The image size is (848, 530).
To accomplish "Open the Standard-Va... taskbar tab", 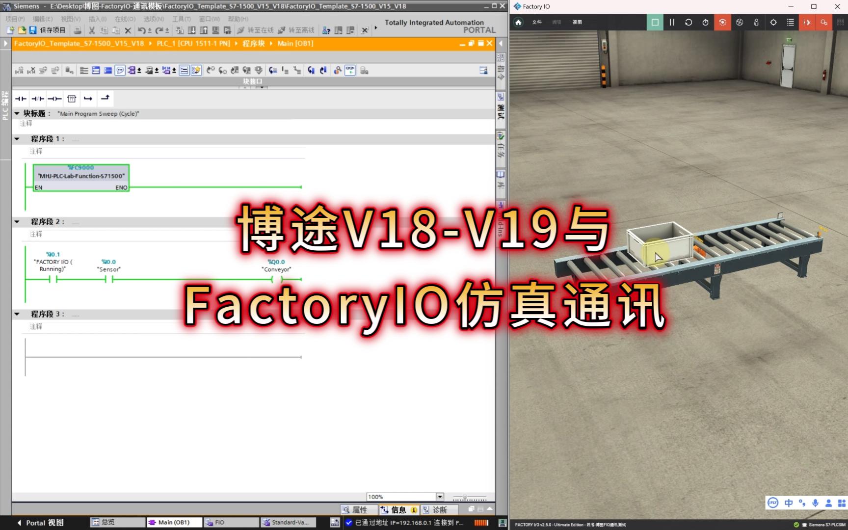I will pyautogui.click(x=288, y=523).
